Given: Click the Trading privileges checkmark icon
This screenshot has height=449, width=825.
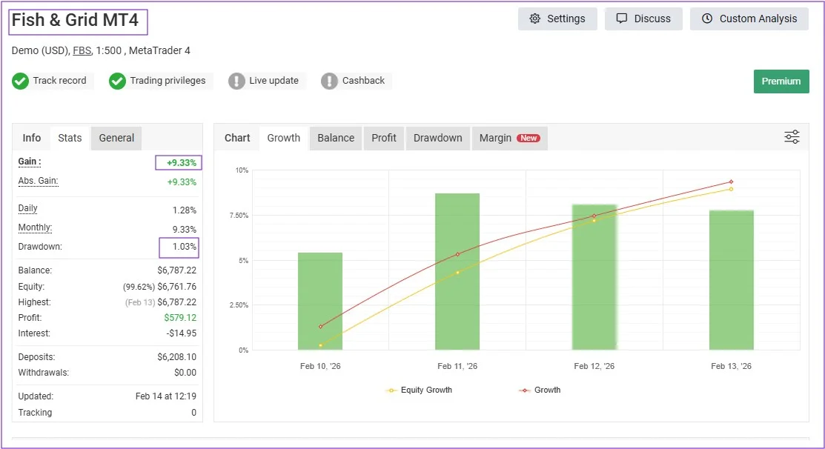Looking at the screenshot, I should click(x=117, y=81).
